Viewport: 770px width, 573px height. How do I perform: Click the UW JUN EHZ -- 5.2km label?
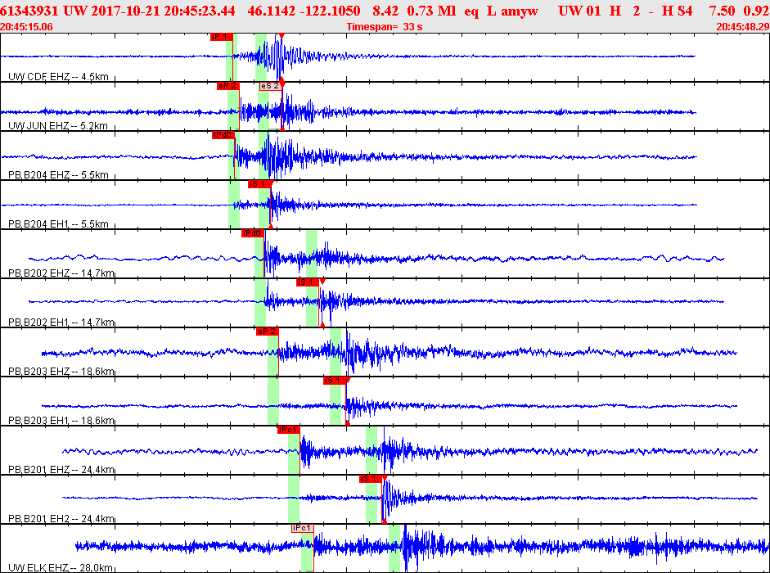coord(58,126)
